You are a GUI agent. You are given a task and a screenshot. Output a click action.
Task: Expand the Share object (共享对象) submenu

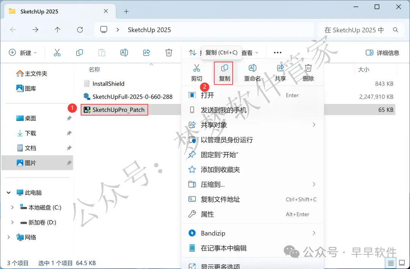coord(314,125)
